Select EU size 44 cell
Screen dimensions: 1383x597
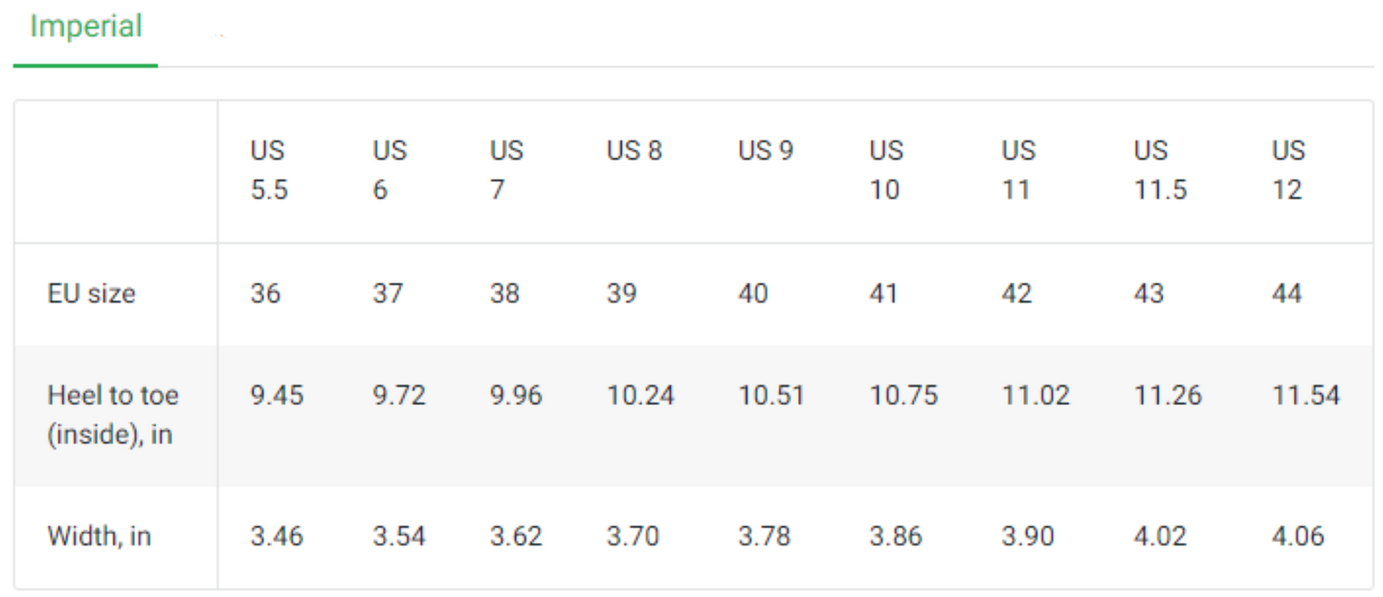(x=1287, y=294)
